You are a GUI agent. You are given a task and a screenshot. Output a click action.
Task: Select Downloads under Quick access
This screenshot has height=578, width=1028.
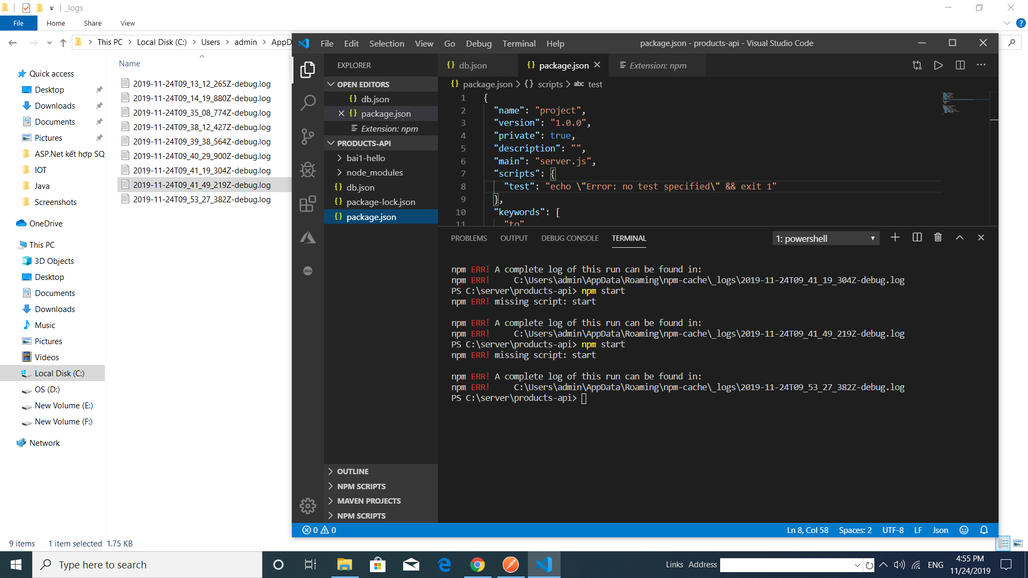coord(55,105)
